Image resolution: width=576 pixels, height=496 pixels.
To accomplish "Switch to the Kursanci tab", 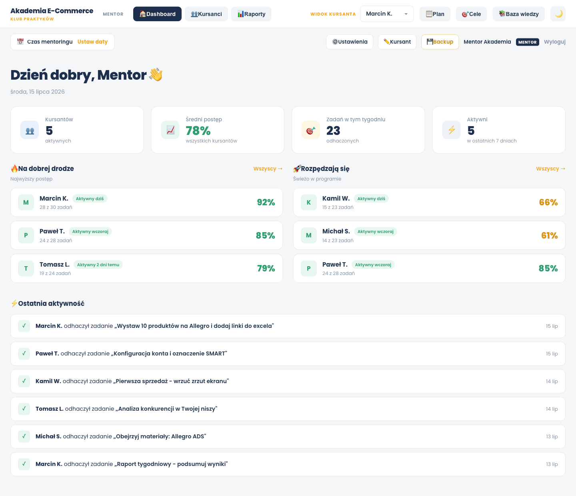I will tap(206, 14).
